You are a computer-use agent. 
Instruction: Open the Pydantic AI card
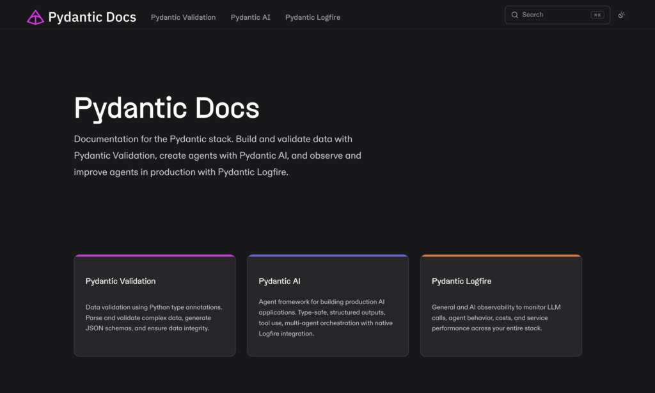click(327, 305)
